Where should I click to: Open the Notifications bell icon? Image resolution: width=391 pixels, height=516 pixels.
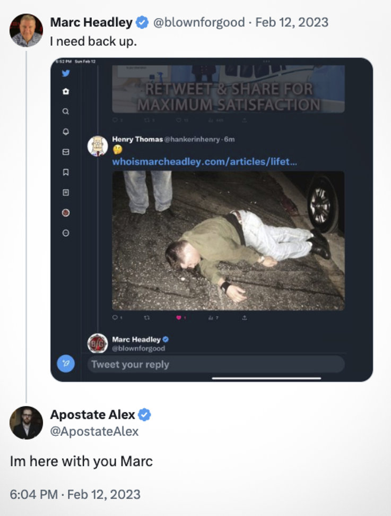(x=66, y=132)
